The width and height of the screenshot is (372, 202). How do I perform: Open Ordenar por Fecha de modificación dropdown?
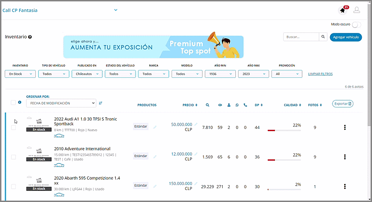61,103
